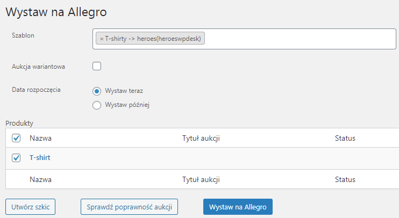Click the T-shirty heroes(heroeswpdesk) tag text
This screenshot has width=399, height=218.
[153, 39]
